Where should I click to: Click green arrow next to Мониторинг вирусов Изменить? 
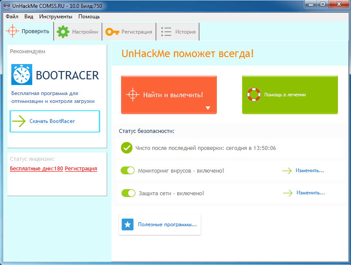point(287,171)
